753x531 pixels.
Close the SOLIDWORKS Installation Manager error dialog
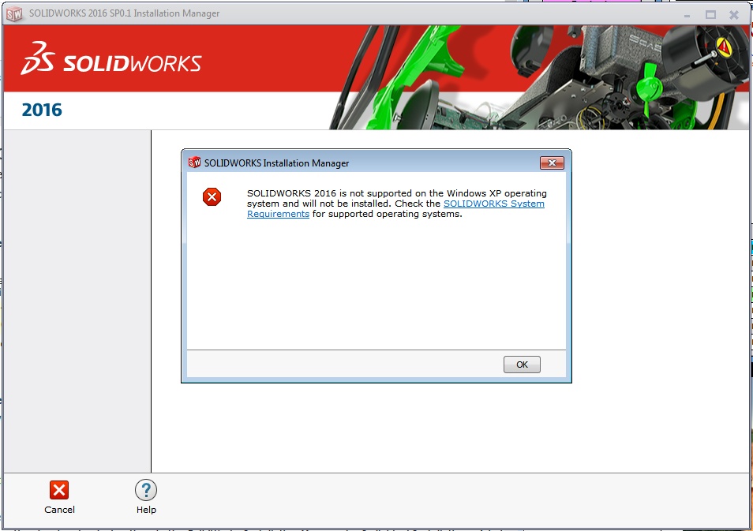click(552, 163)
